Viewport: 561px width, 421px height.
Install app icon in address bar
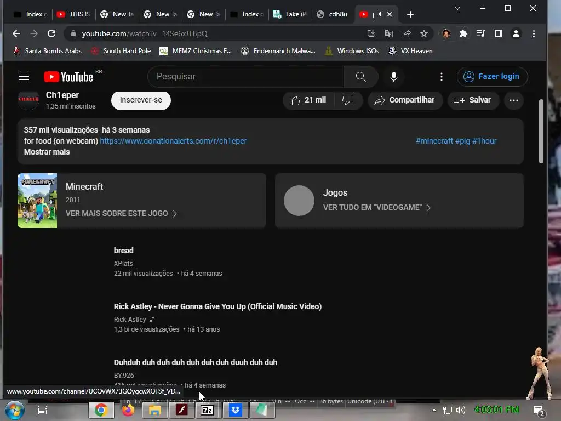click(x=371, y=33)
